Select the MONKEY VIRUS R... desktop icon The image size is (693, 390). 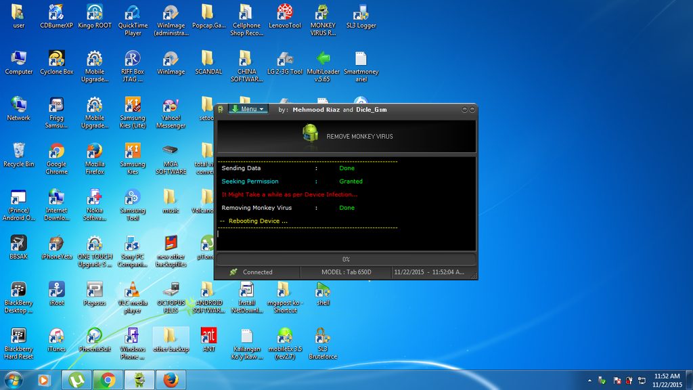click(323, 20)
